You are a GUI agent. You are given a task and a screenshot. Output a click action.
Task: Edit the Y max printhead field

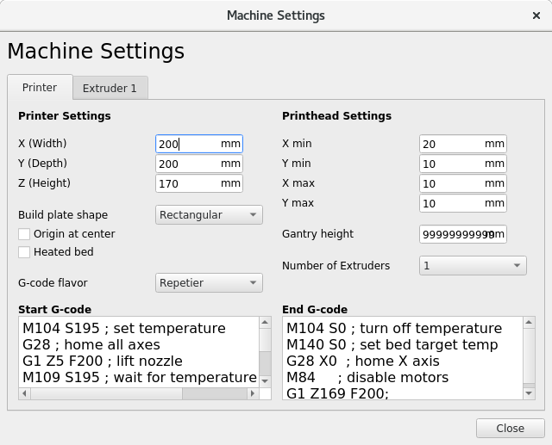coord(463,203)
